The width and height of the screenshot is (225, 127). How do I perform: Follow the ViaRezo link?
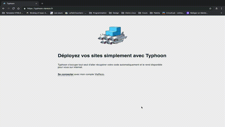click(x=99, y=74)
